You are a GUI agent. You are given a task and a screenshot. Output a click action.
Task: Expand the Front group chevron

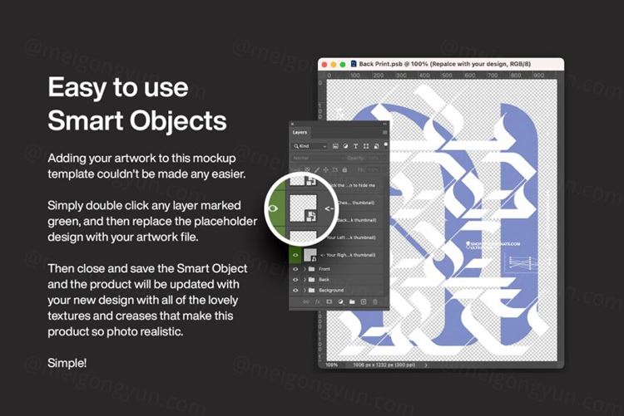click(x=305, y=269)
